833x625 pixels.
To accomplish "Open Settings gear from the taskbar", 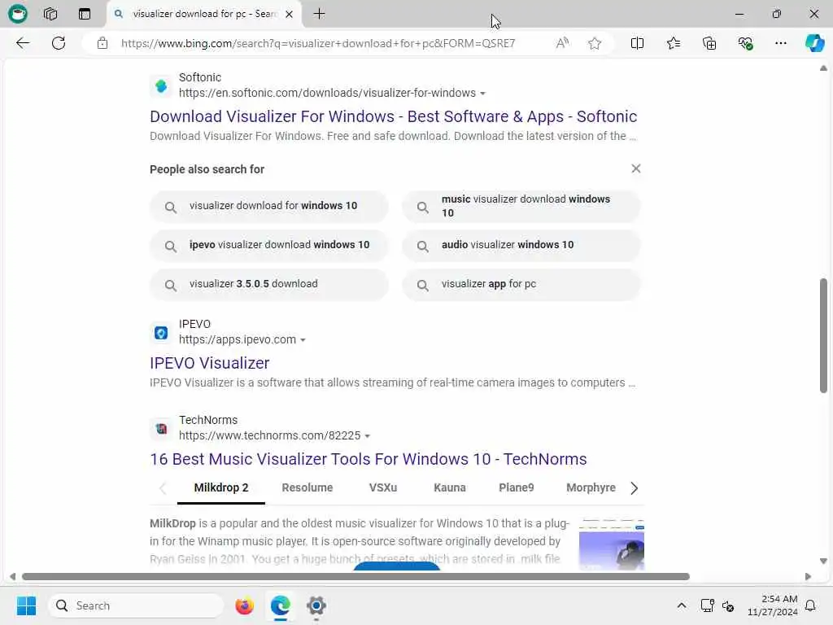I will pos(316,605).
